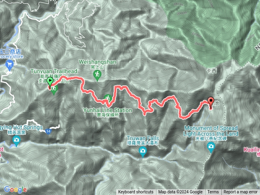Click the Map data ©2024 Google text
The width and height of the screenshot is (260, 195).
click(x=180, y=192)
